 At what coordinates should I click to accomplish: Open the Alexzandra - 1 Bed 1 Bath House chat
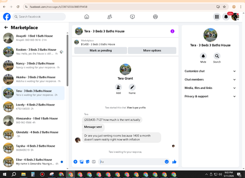(33, 120)
